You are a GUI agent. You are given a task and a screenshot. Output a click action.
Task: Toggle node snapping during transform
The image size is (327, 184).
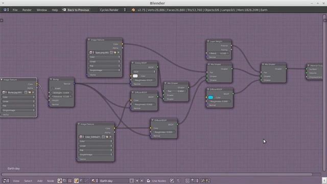[188, 180]
